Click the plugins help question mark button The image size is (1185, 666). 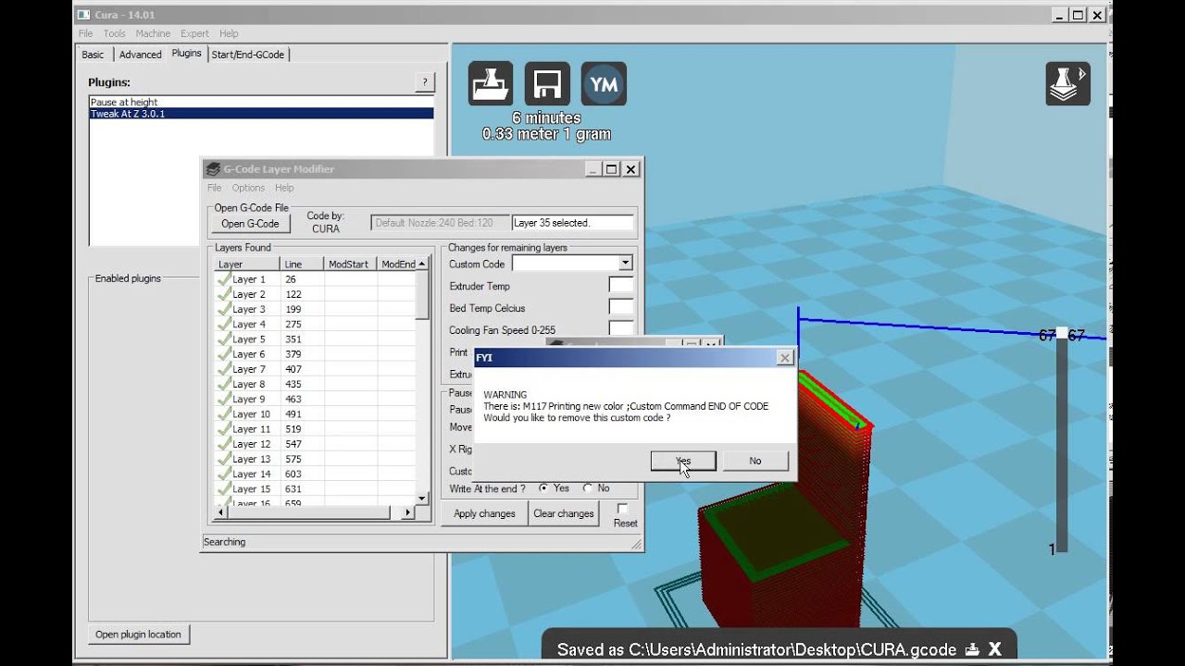pyautogui.click(x=424, y=82)
